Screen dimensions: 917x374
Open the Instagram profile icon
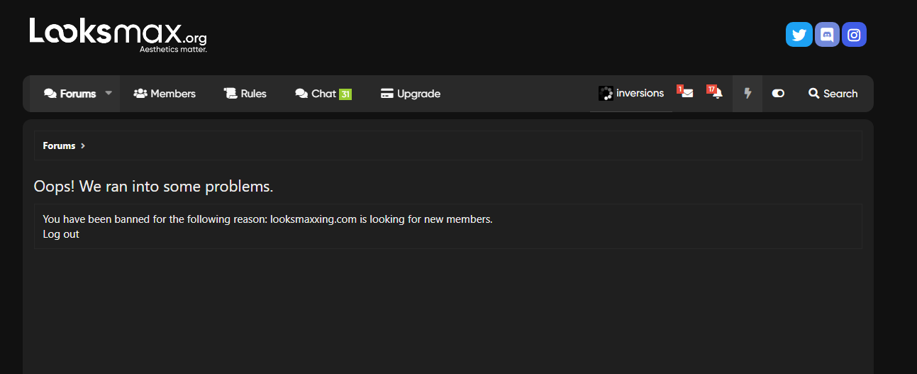tap(855, 35)
